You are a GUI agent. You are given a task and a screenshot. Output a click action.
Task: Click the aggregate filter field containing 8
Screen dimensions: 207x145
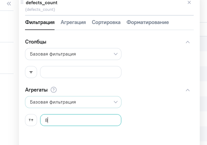point(81,120)
